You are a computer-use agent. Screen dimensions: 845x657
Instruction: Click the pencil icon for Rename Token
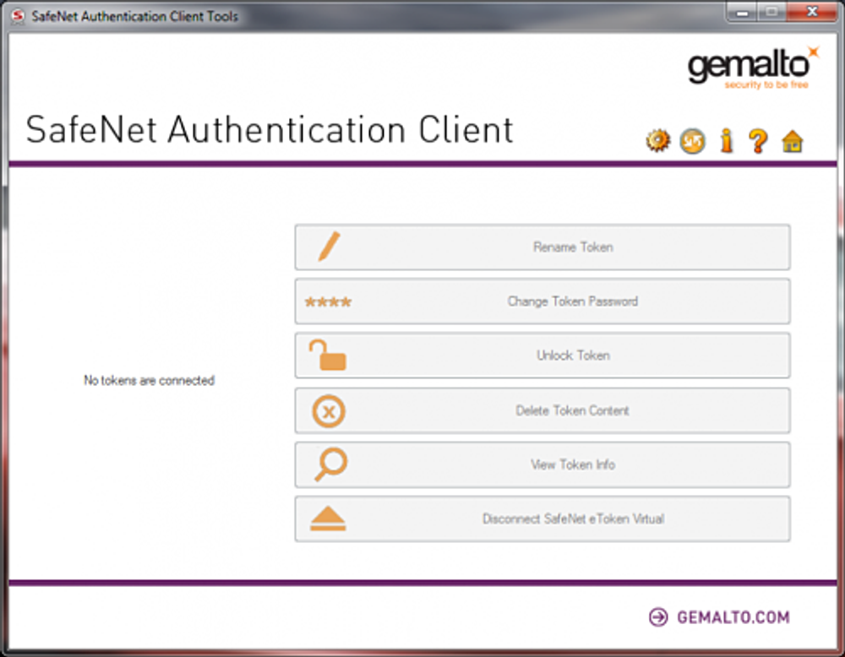(329, 247)
